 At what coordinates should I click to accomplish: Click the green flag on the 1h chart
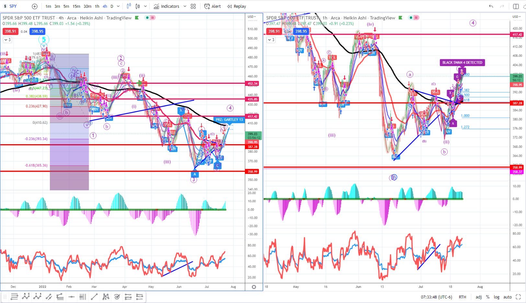coord(401,18)
